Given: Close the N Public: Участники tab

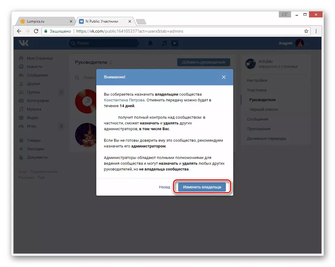Looking at the screenshot, I should coord(130,21).
